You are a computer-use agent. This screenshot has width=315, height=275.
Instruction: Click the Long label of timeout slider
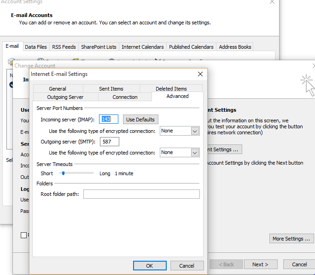(105, 173)
